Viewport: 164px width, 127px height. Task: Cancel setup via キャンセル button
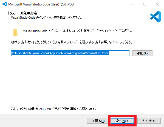coord(149,121)
